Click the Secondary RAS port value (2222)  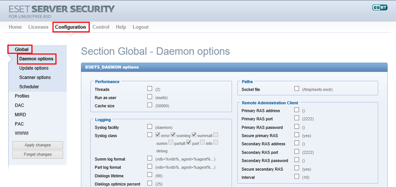(308, 153)
